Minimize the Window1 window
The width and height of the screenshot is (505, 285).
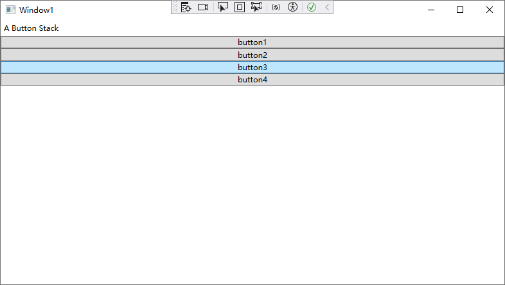[x=431, y=10]
